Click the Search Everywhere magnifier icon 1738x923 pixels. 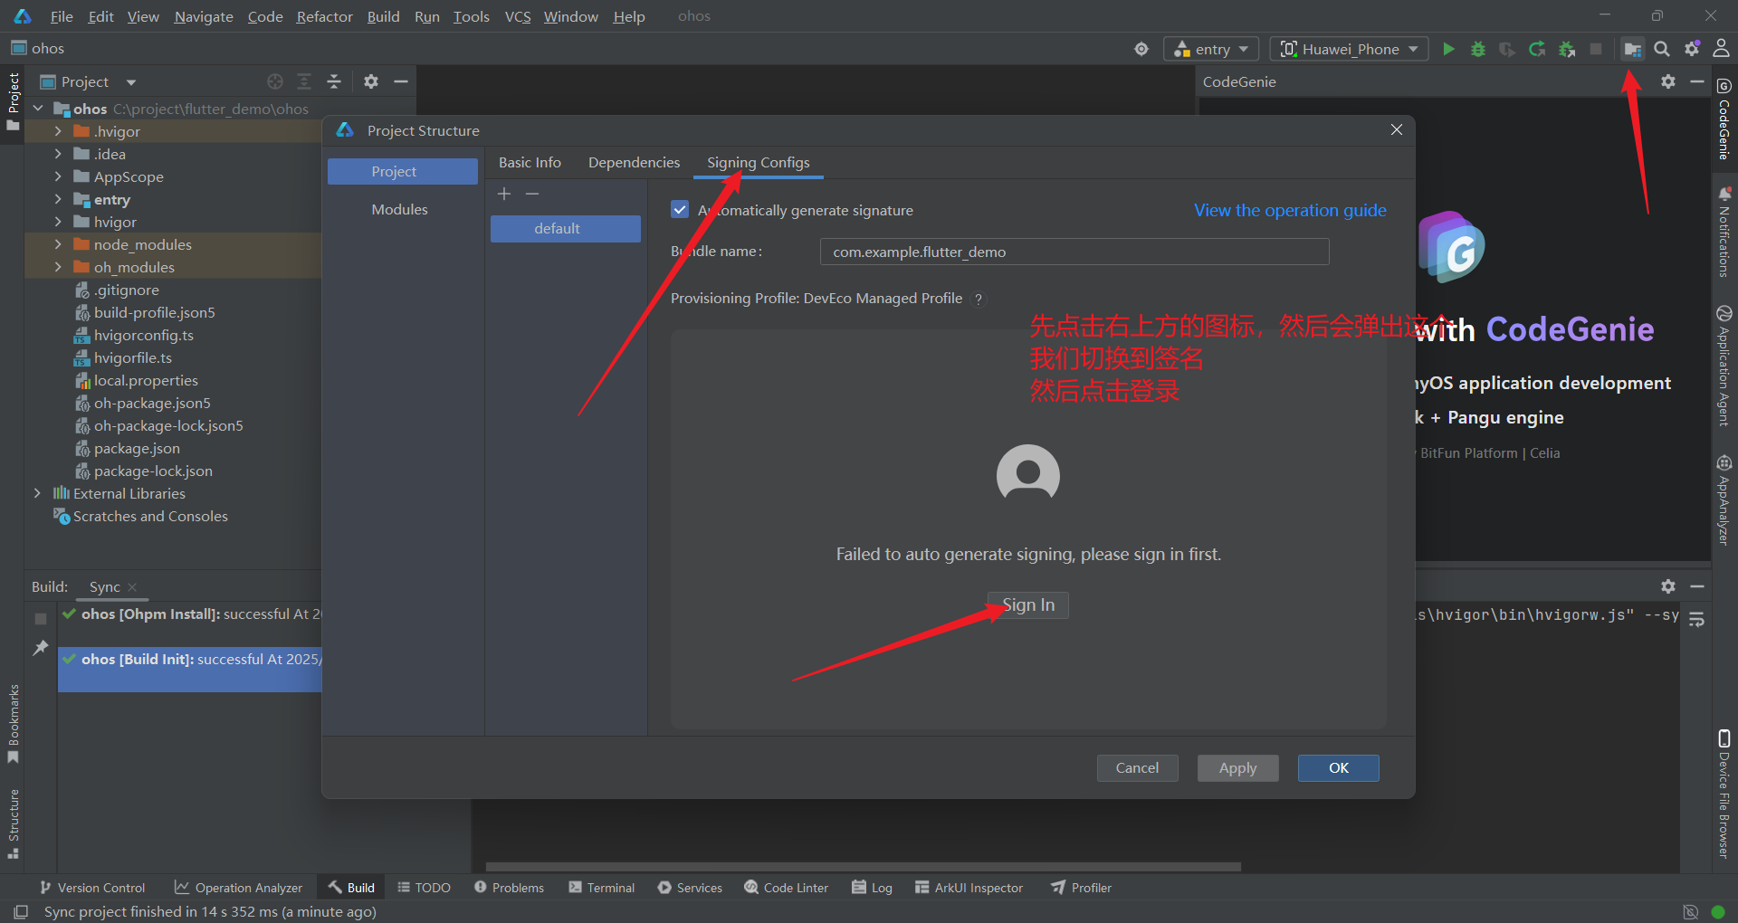tap(1662, 49)
